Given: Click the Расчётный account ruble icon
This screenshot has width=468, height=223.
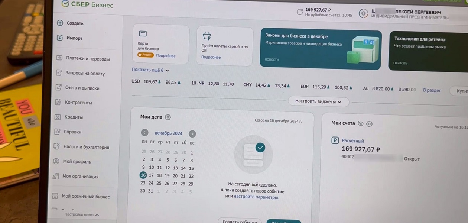Looking at the screenshot, I should pyautogui.click(x=335, y=140).
